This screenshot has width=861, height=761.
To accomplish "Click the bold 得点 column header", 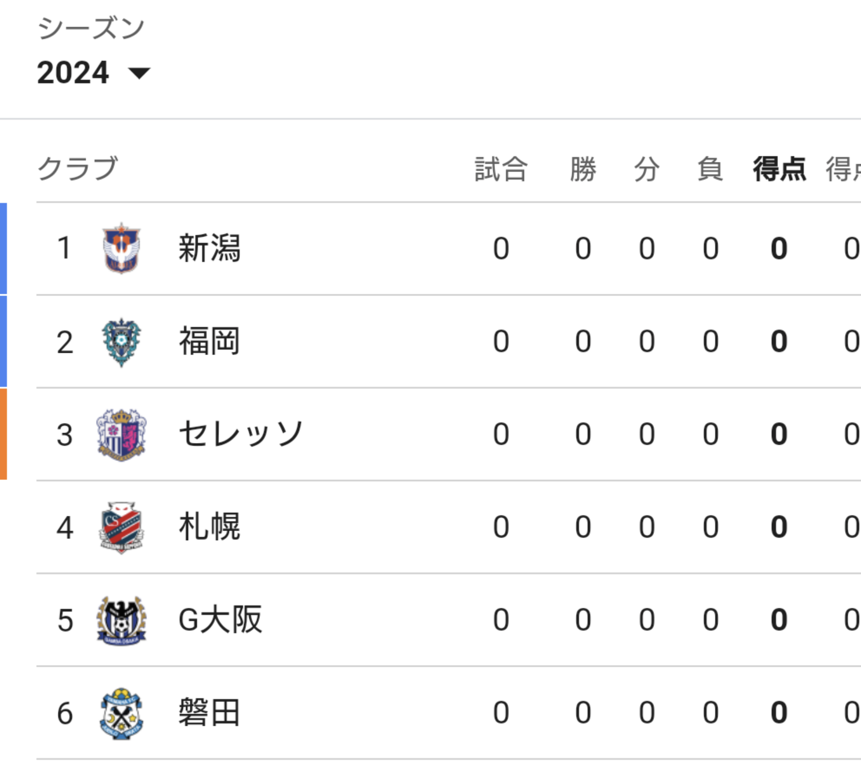I will point(779,169).
